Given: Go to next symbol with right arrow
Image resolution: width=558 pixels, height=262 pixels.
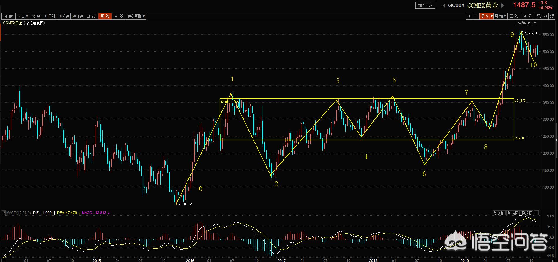Looking at the screenshot, I should pyautogui.click(x=502, y=5).
